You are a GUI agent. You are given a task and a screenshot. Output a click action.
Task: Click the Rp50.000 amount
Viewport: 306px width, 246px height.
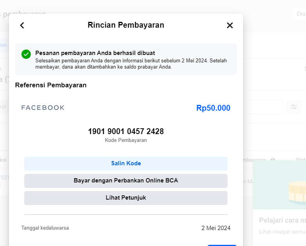click(x=213, y=108)
